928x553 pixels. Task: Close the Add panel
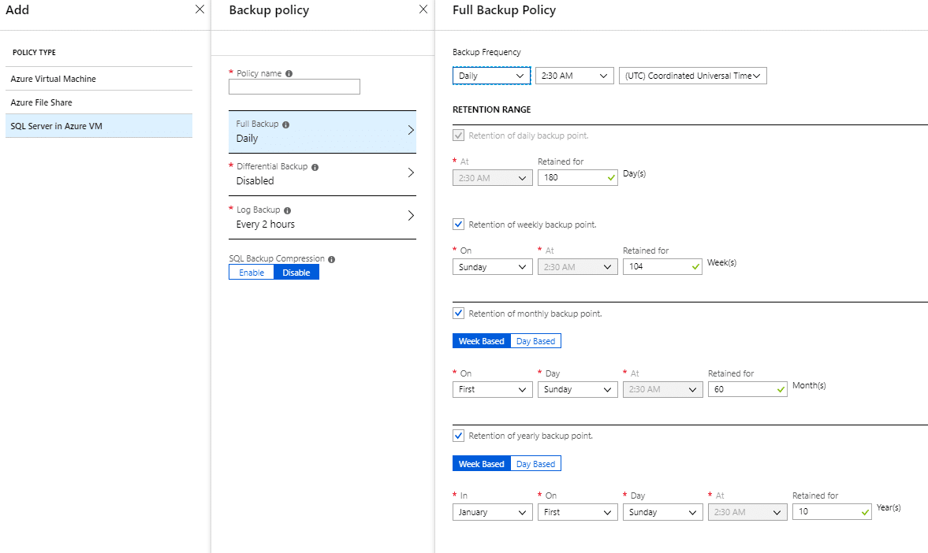199,9
